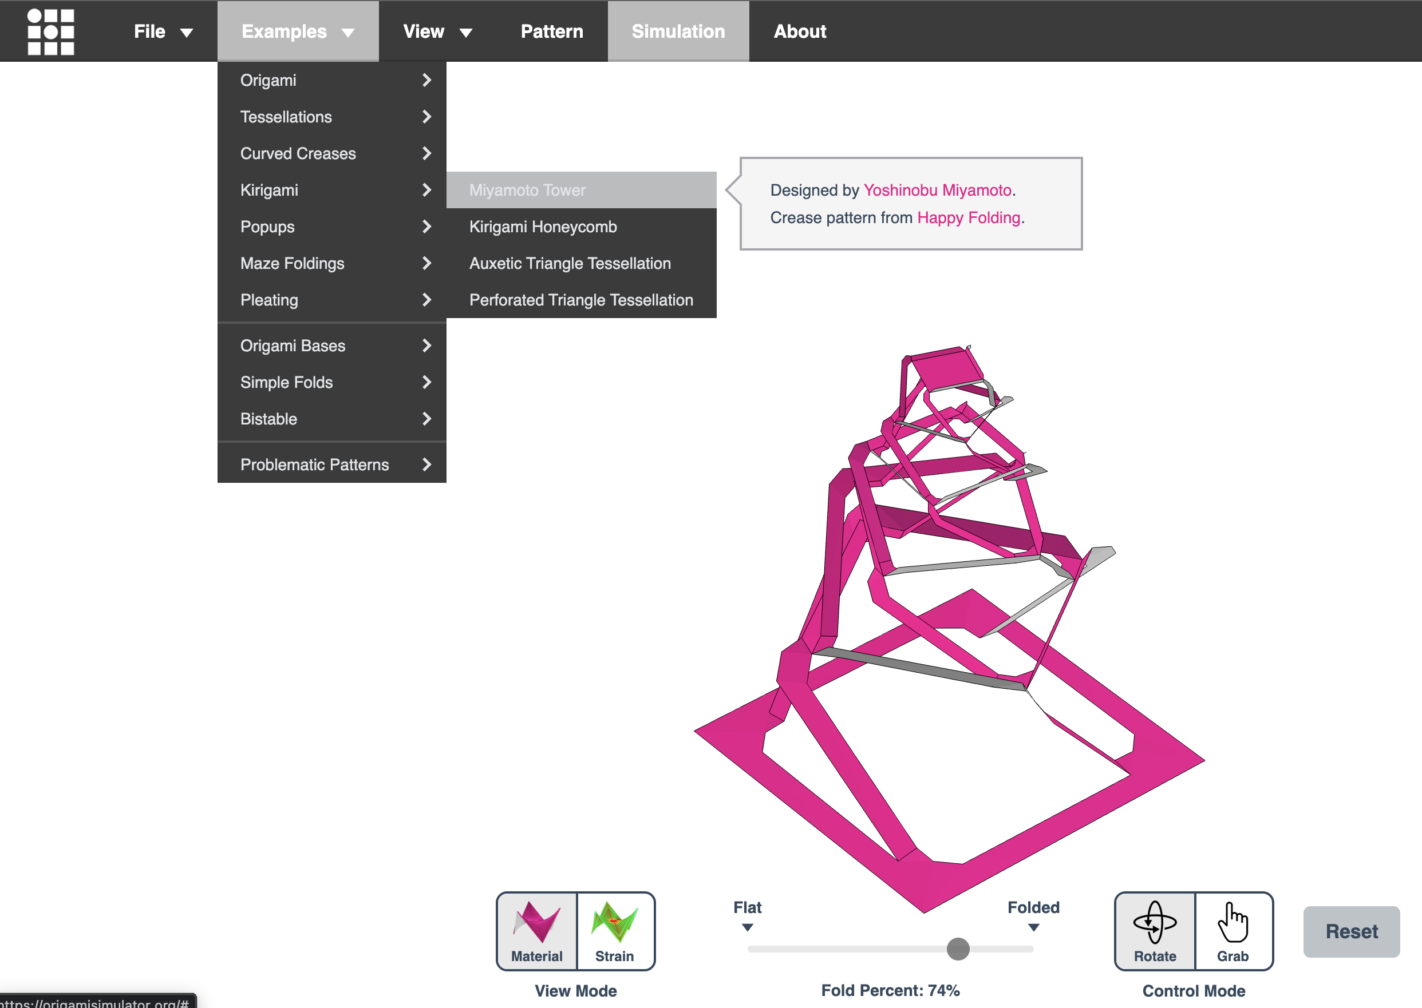
Task: Open the File dropdown menu
Action: (x=163, y=31)
